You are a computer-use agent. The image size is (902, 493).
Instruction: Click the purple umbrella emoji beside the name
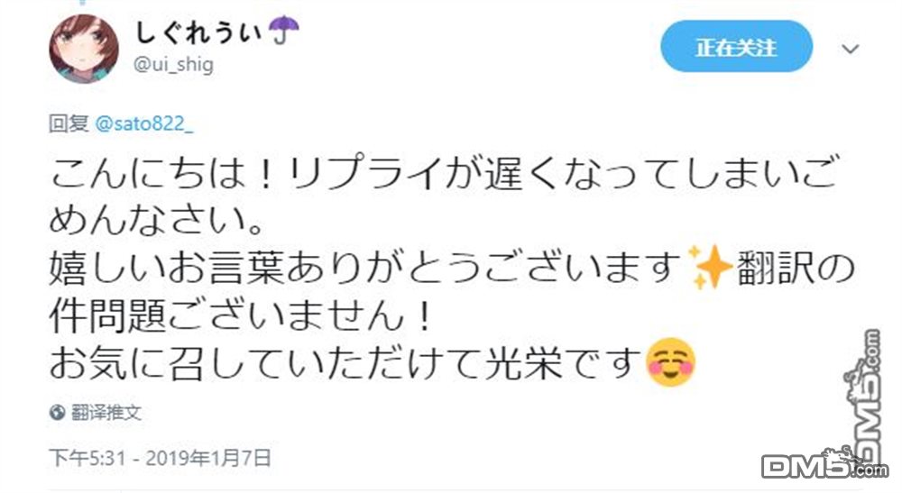(284, 30)
